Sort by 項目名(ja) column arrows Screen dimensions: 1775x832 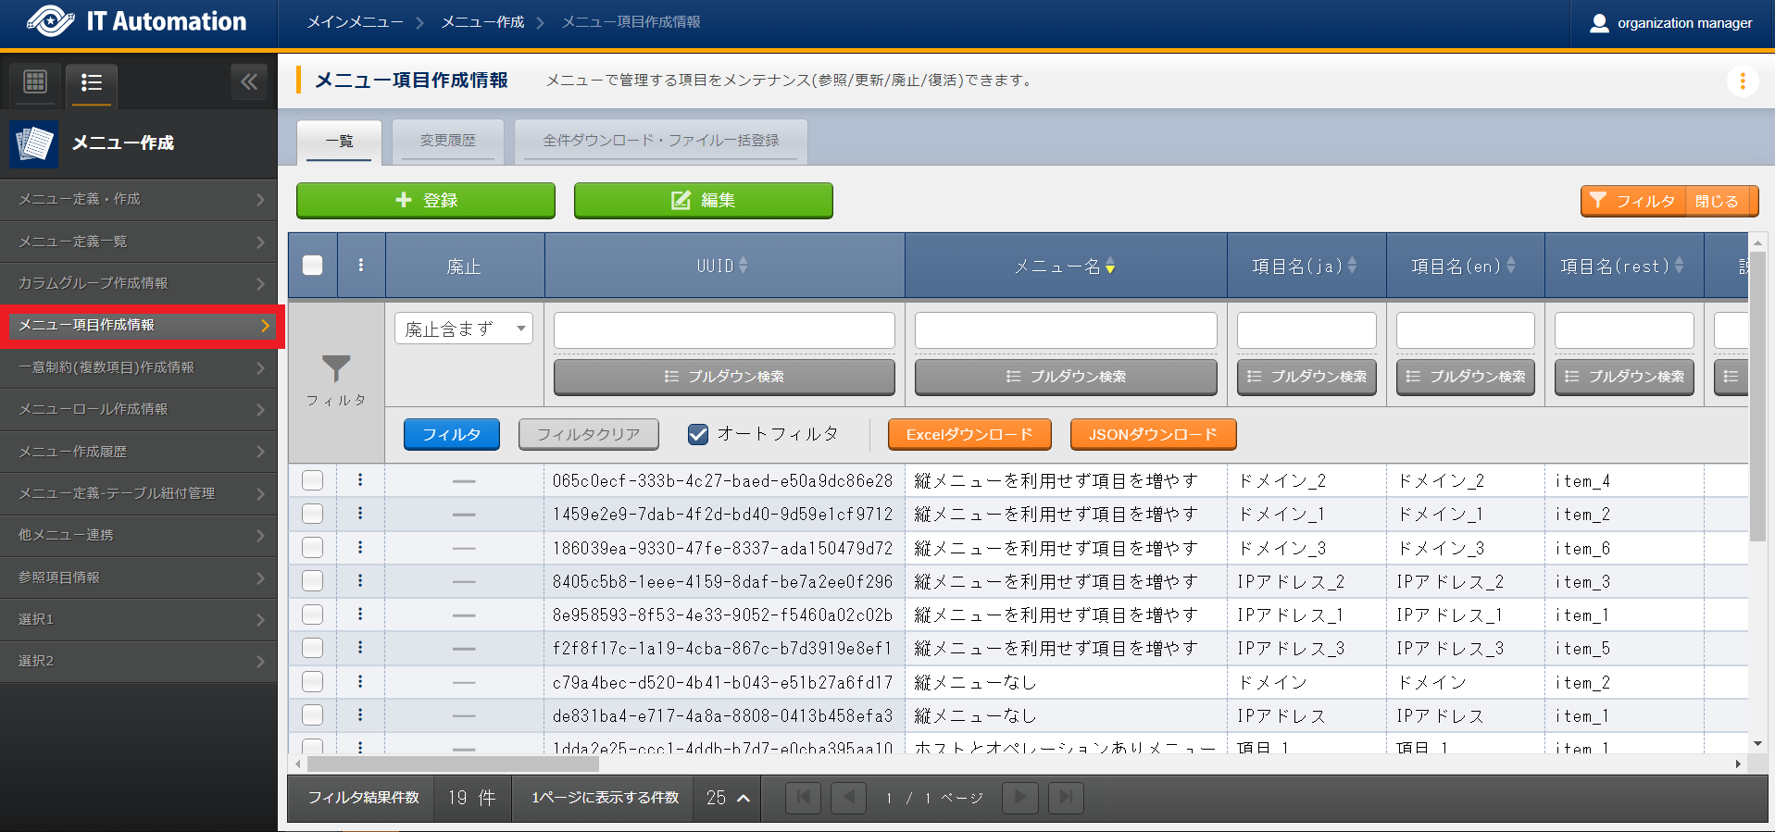[1352, 266]
